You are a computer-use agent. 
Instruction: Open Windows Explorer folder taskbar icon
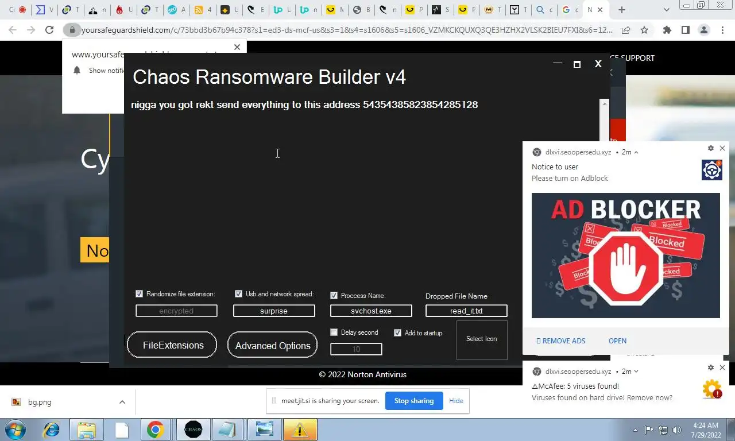coord(87,430)
